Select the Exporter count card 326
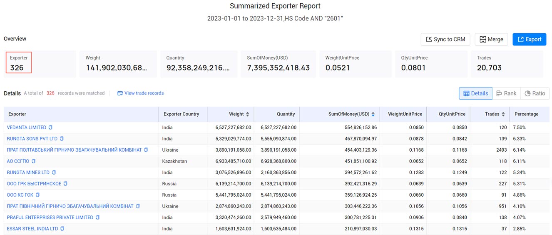The height and width of the screenshot is (235, 552). [x=40, y=64]
